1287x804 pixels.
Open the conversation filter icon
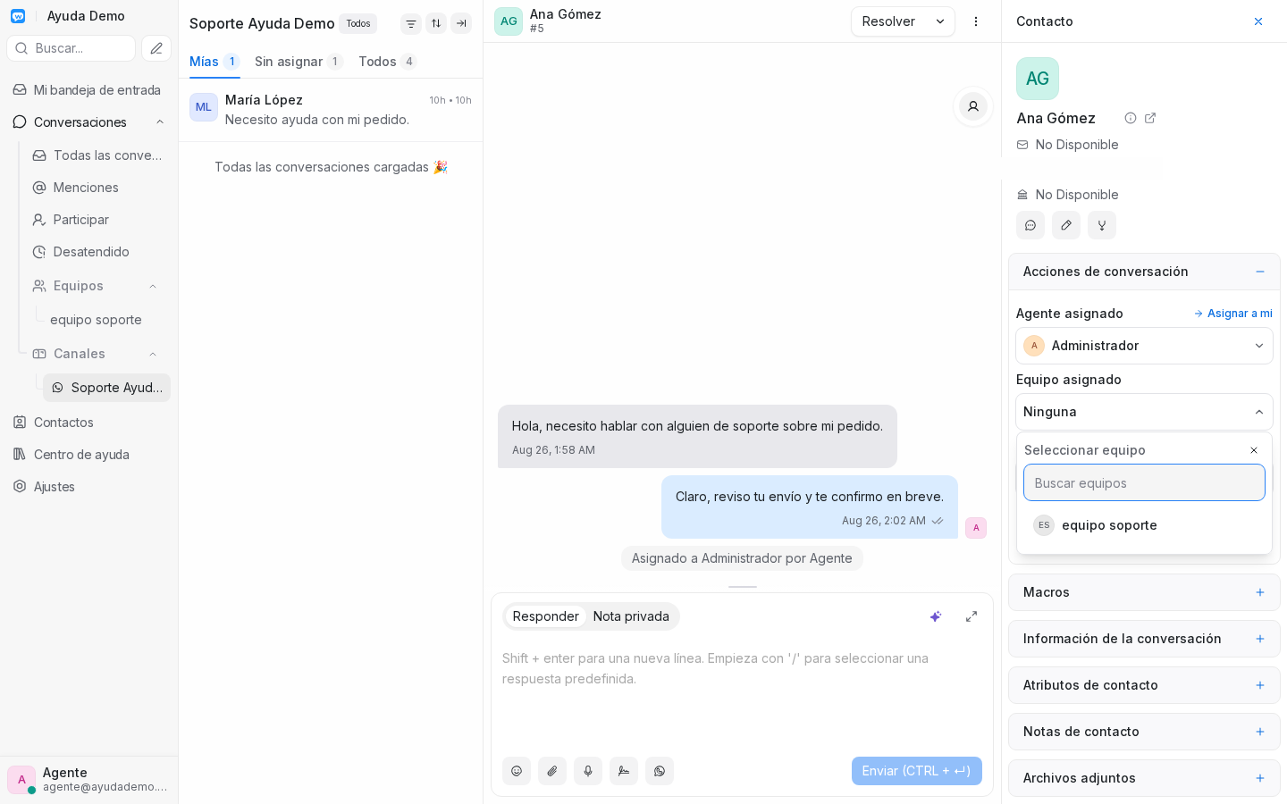point(411,23)
